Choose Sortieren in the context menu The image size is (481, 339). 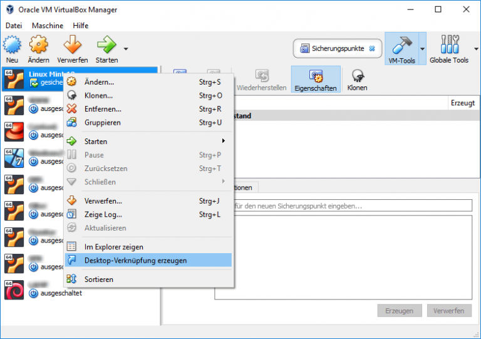pos(149,279)
